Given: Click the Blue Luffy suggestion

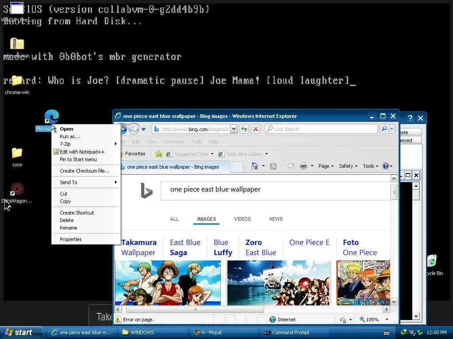Looking at the screenshot, I should [x=223, y=247].
